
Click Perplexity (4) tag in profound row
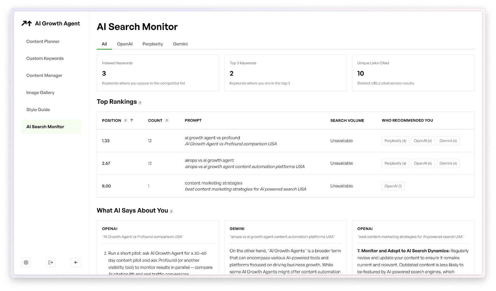pyautogui.click(x=395, y=141)
